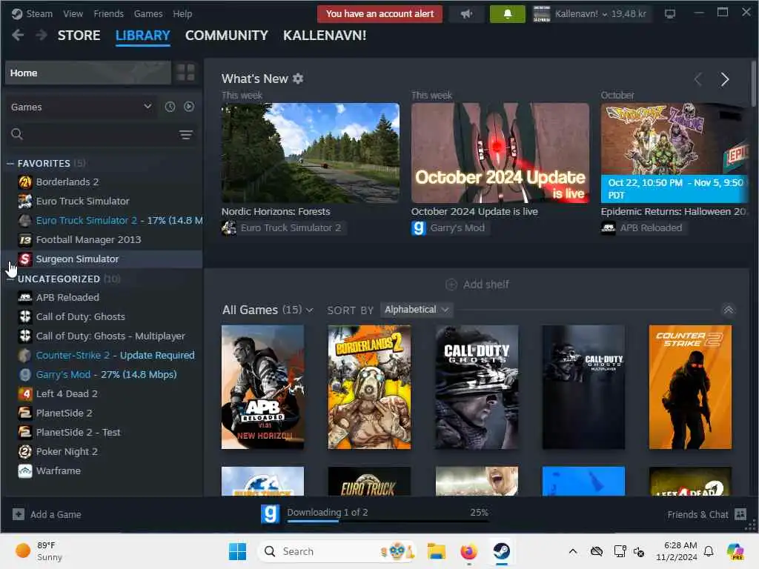Screen dimensions: 759x569
Task: Go forward with the right arrow
Action: click(42, 35)
